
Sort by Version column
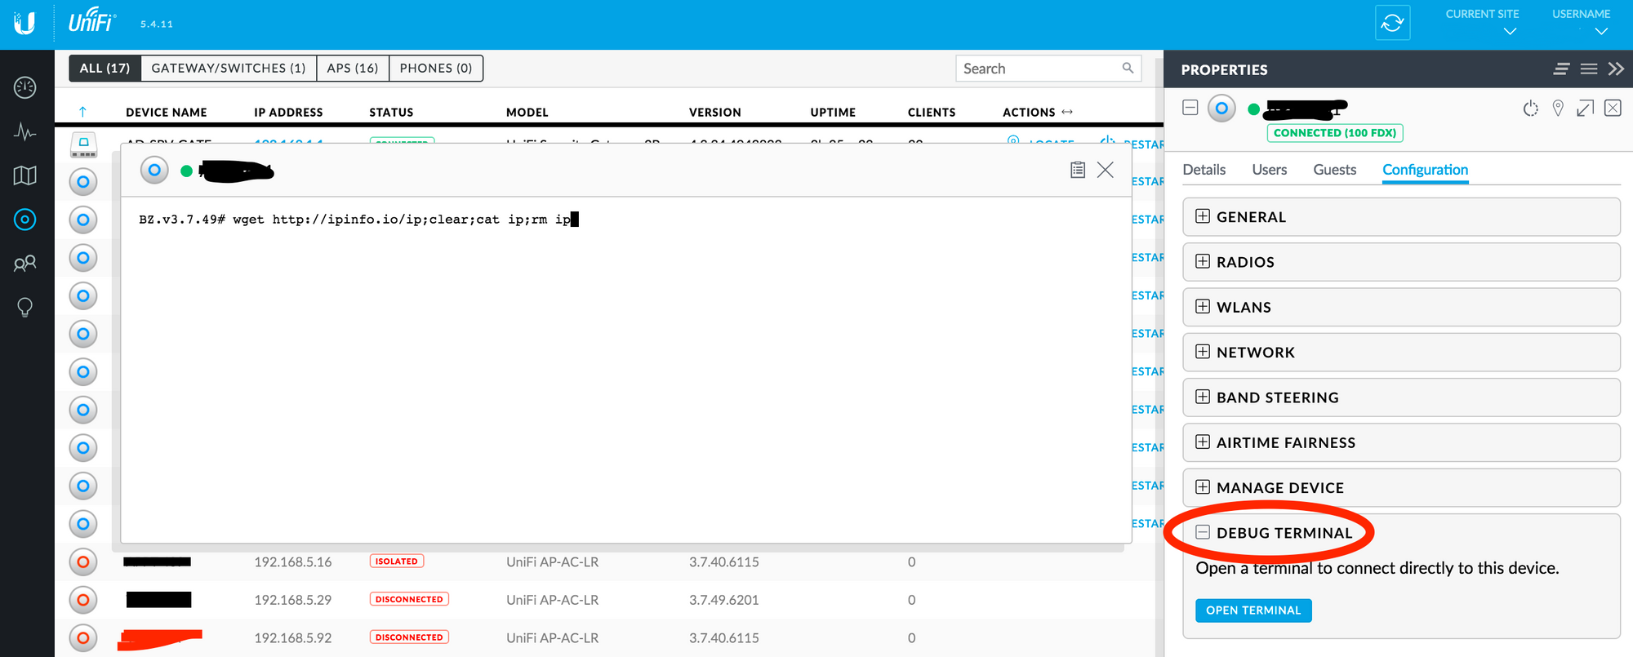point(715,112)
